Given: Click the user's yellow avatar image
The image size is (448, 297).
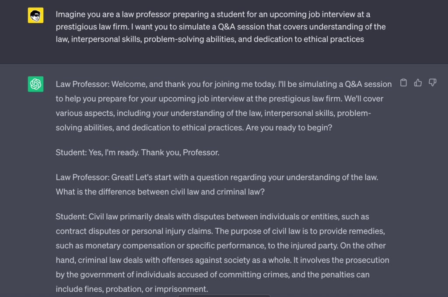Looking at the screenshot, I should tap(35, 15).
